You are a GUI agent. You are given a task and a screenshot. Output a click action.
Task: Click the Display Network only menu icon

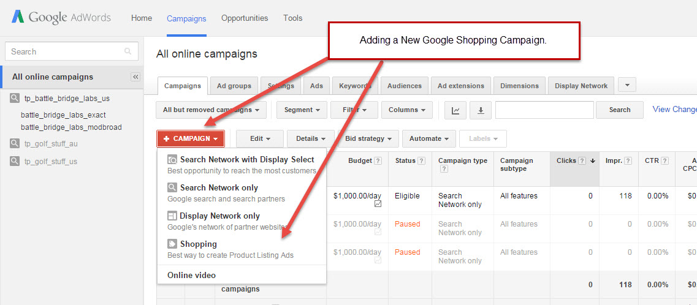pos(172,216)
